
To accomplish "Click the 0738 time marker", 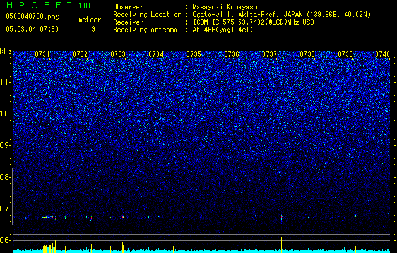I will [x=307, y=54].
